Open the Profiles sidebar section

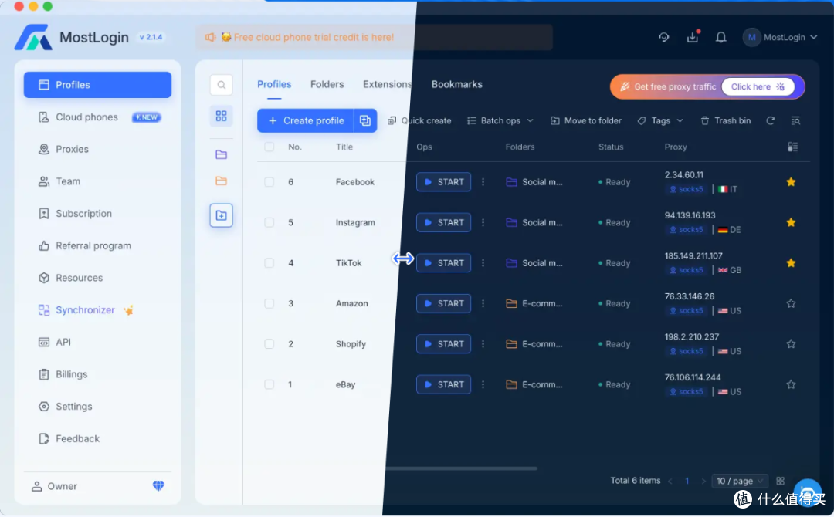[x=97, y=84]
